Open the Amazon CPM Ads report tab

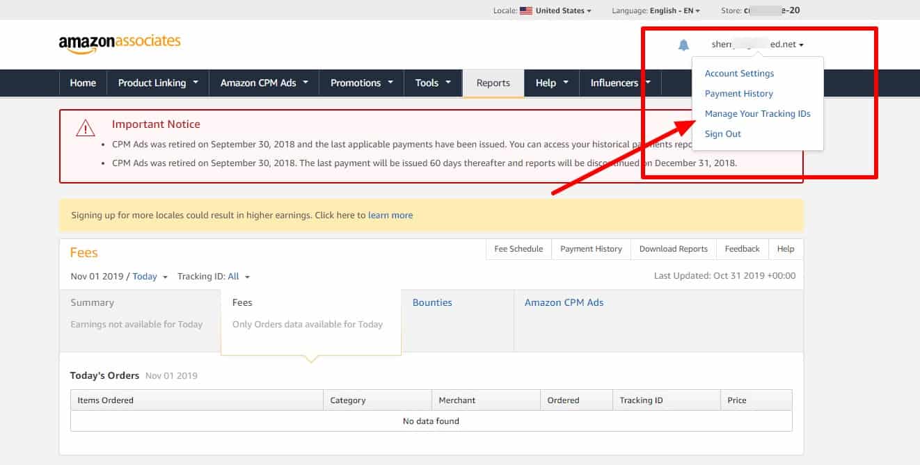tap(658, 320)
